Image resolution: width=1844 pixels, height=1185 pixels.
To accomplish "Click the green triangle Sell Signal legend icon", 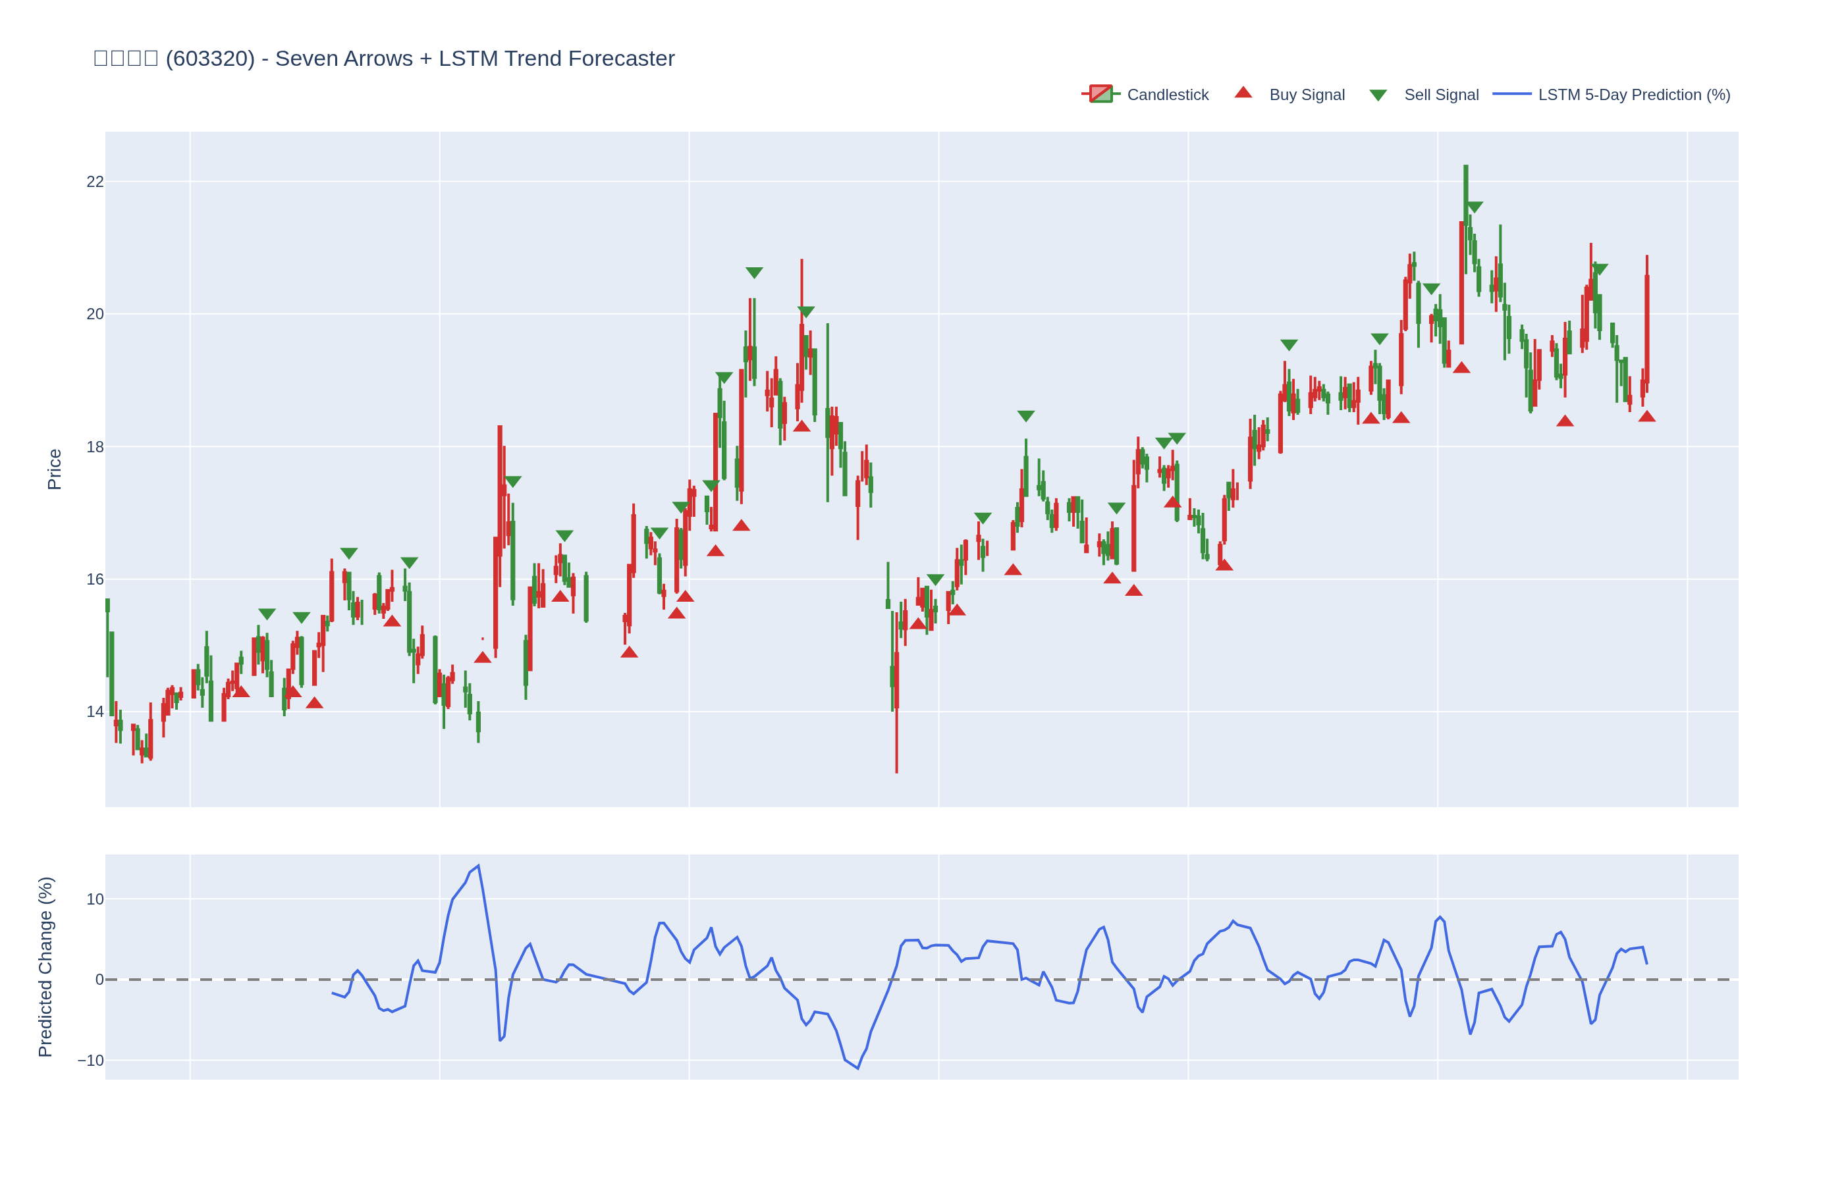I will (x=1378, y=95).
